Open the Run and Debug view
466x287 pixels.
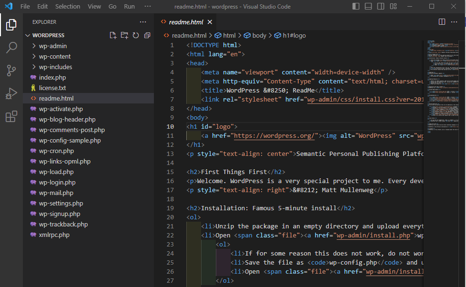11,93
